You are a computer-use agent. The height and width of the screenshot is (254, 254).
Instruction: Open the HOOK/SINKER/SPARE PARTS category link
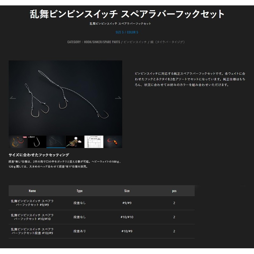pyautogui.click(x=102, y=42)
